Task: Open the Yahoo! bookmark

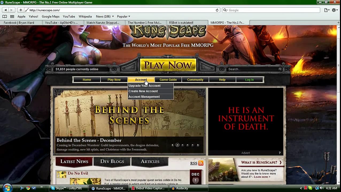Action: pos(33,17)
